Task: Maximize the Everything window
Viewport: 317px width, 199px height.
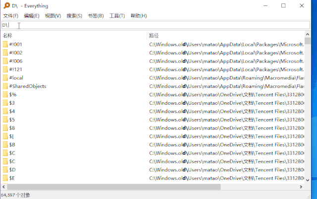Action: 283,5
